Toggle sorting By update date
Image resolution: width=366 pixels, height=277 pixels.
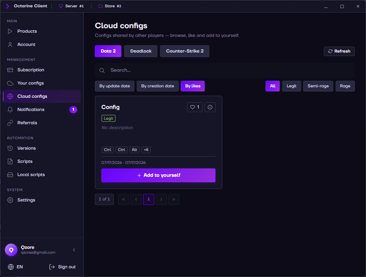pos(114,86)
